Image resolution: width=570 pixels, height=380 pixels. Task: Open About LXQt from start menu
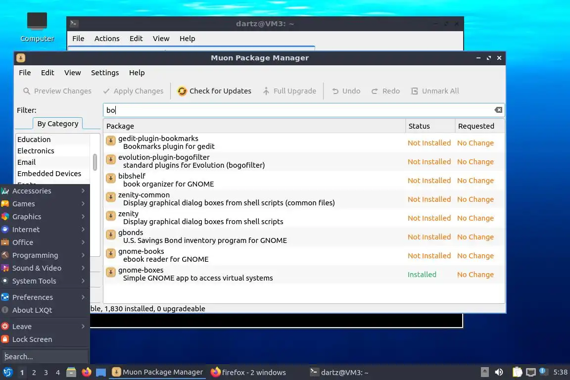click(45, 310)
